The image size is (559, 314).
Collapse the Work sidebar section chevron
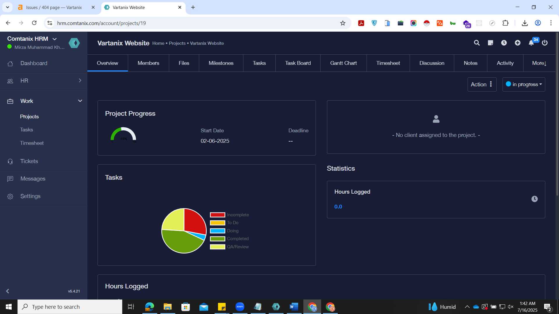[x=80, y=101]
